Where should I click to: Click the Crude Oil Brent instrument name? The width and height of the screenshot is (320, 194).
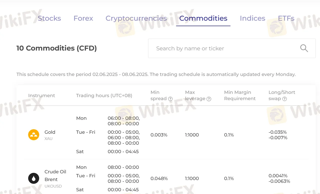point(55,175)
